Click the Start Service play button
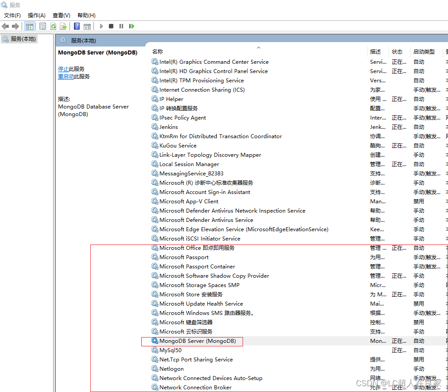448x392 pixels. tap(101, 26)
